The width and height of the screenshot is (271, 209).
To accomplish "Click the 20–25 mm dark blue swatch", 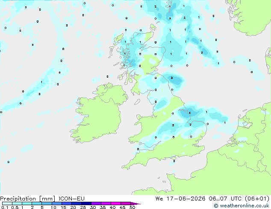I will [76, 203].
